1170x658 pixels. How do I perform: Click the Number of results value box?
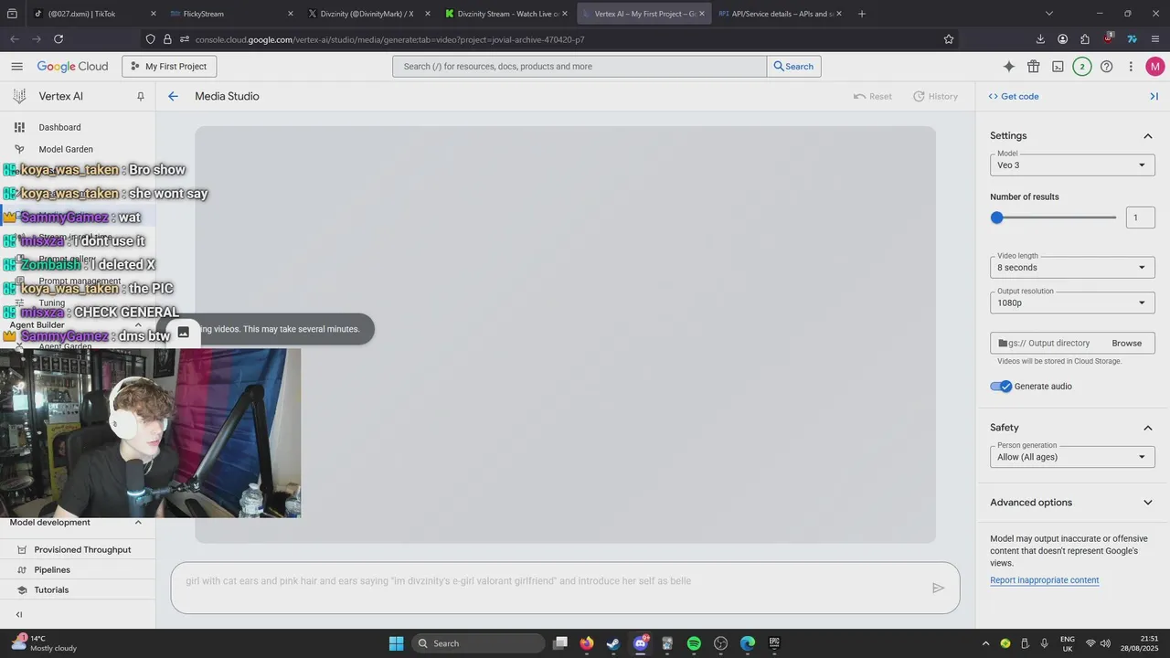pyautogui.click(x=1140, y=218)
